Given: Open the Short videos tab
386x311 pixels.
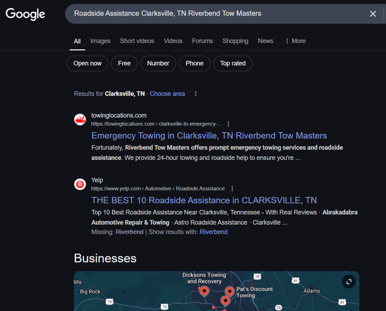Looking at the screenshot, I should click(x=137, y=41).
